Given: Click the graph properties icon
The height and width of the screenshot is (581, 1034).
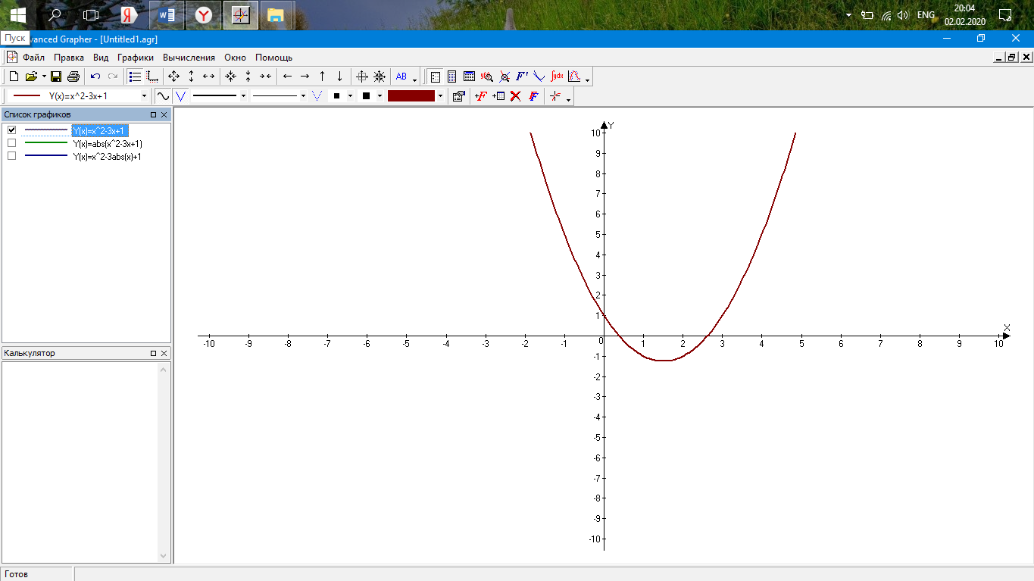Looking at the screenshot, I should click(458, 96).
